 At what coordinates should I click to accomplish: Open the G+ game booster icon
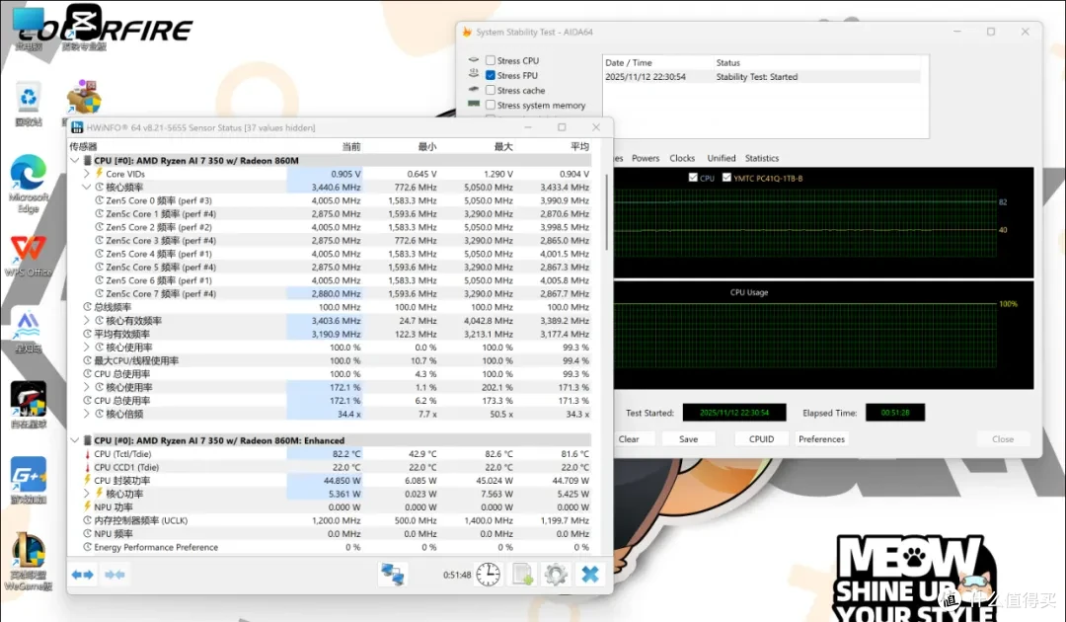(x=28, y=474)
